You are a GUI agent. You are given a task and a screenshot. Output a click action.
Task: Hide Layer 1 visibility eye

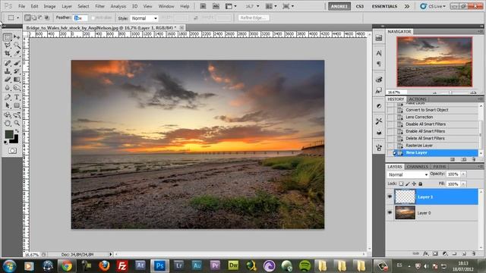click(390, 196)
